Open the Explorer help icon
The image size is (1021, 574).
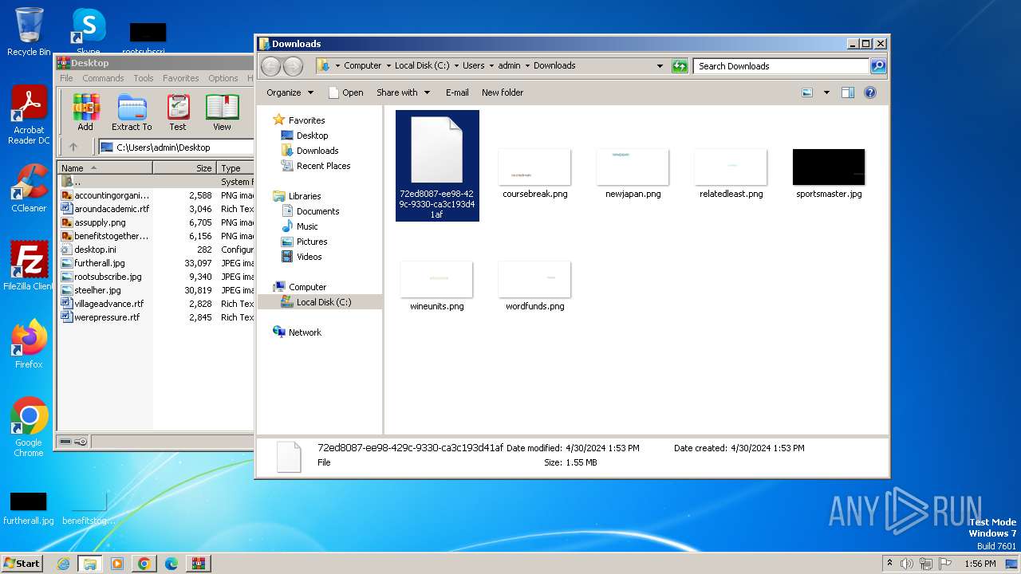click(x=870, y=92)
